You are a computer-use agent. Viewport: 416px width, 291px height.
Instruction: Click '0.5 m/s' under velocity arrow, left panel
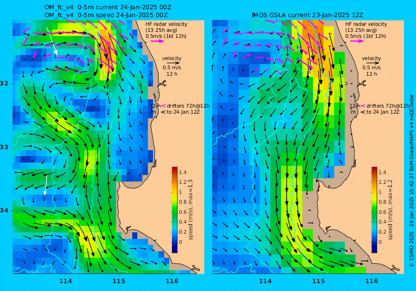(171, 67)
